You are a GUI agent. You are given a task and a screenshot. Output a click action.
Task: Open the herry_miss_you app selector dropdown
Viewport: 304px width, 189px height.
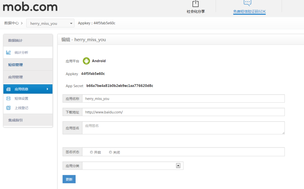click(x=50, y=23)
